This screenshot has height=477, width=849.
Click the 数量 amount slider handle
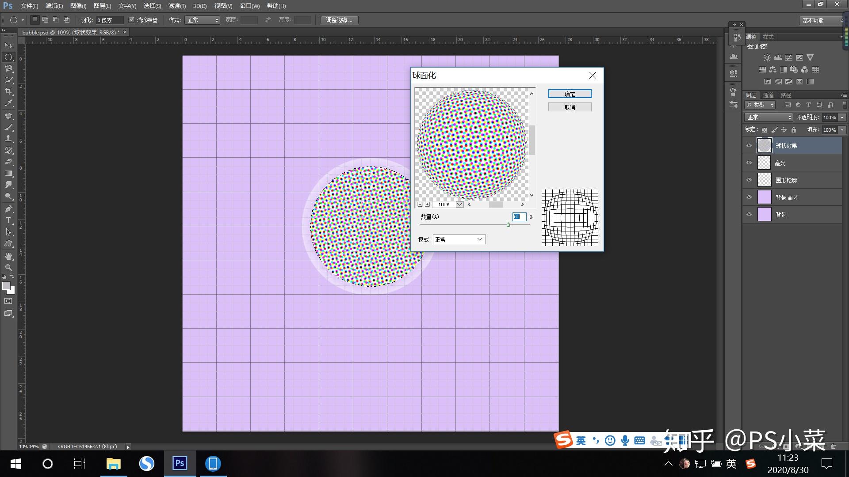pos(508,225)
